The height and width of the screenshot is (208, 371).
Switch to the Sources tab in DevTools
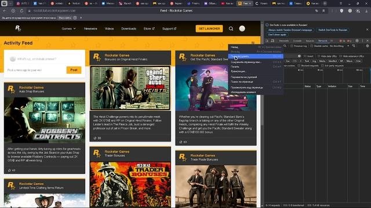310,40
